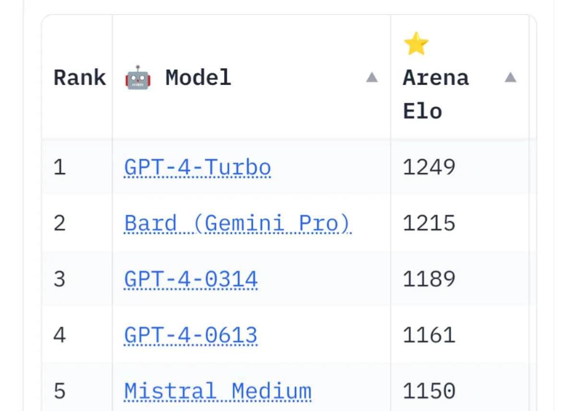This screenshot has height=411, width=576.
Task: Click the Arena Elo header label
Action: 435,94
